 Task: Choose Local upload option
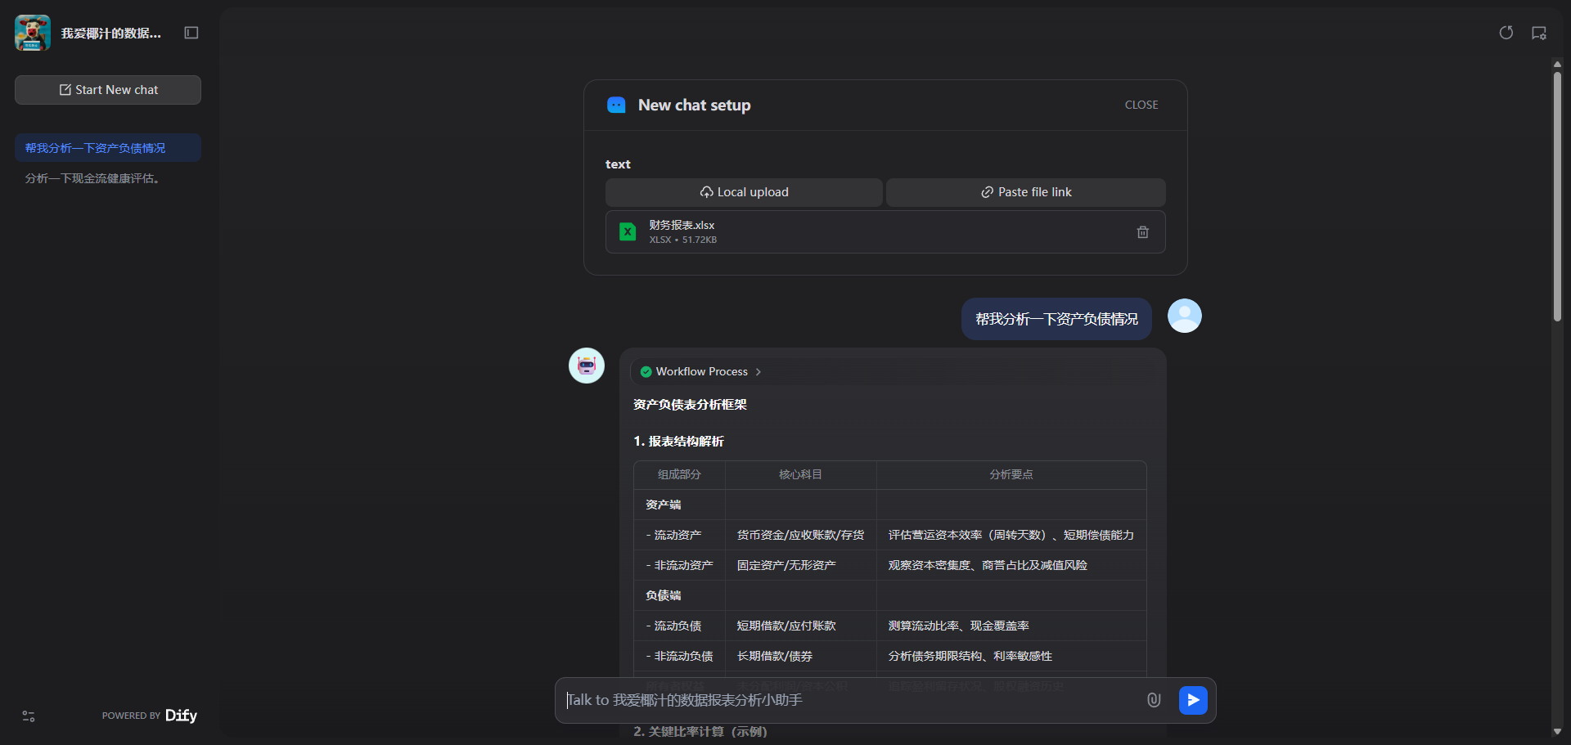744,192
